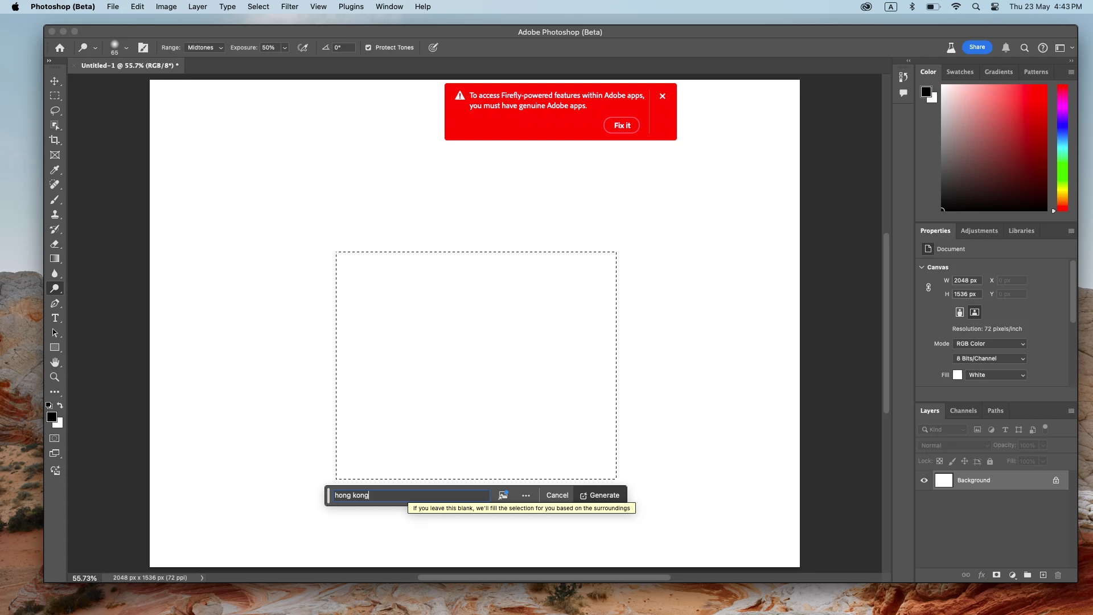1093x615 pixels.
Task: Open the Filter menu
Action: pyautogui.click(x=289, y=7)
